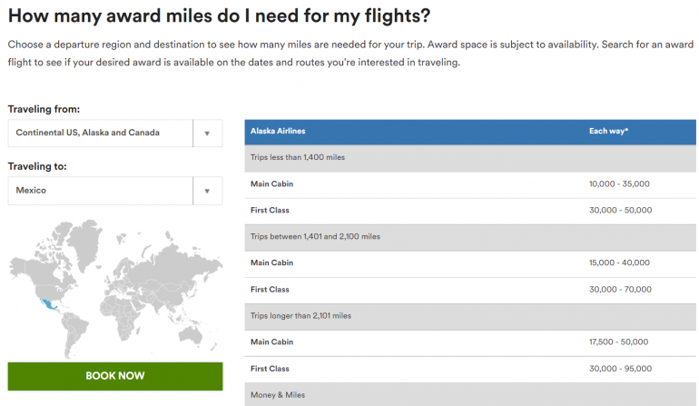Click the 'How many award miles' page heading
699x406 pixels.
coord(219,15)
